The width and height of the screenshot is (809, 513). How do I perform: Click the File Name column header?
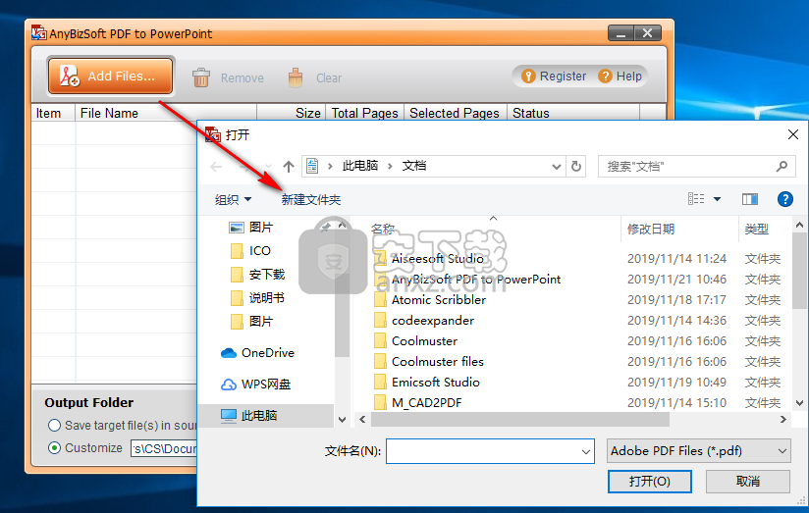(166, 113)
